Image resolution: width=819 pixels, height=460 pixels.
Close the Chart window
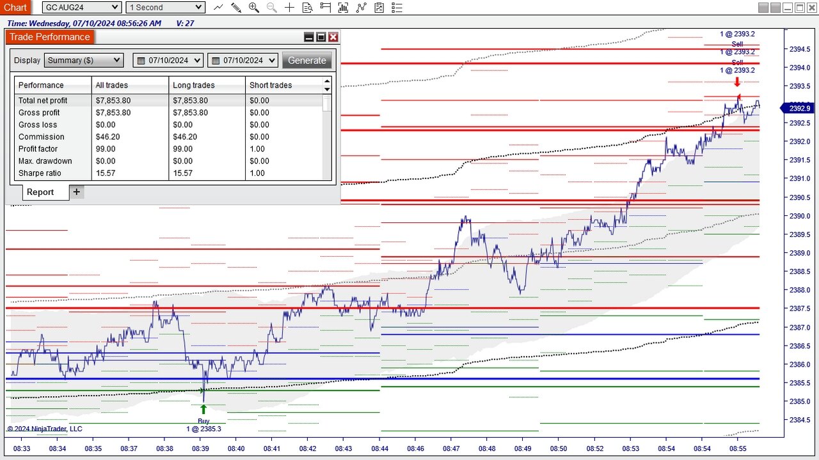812,8
